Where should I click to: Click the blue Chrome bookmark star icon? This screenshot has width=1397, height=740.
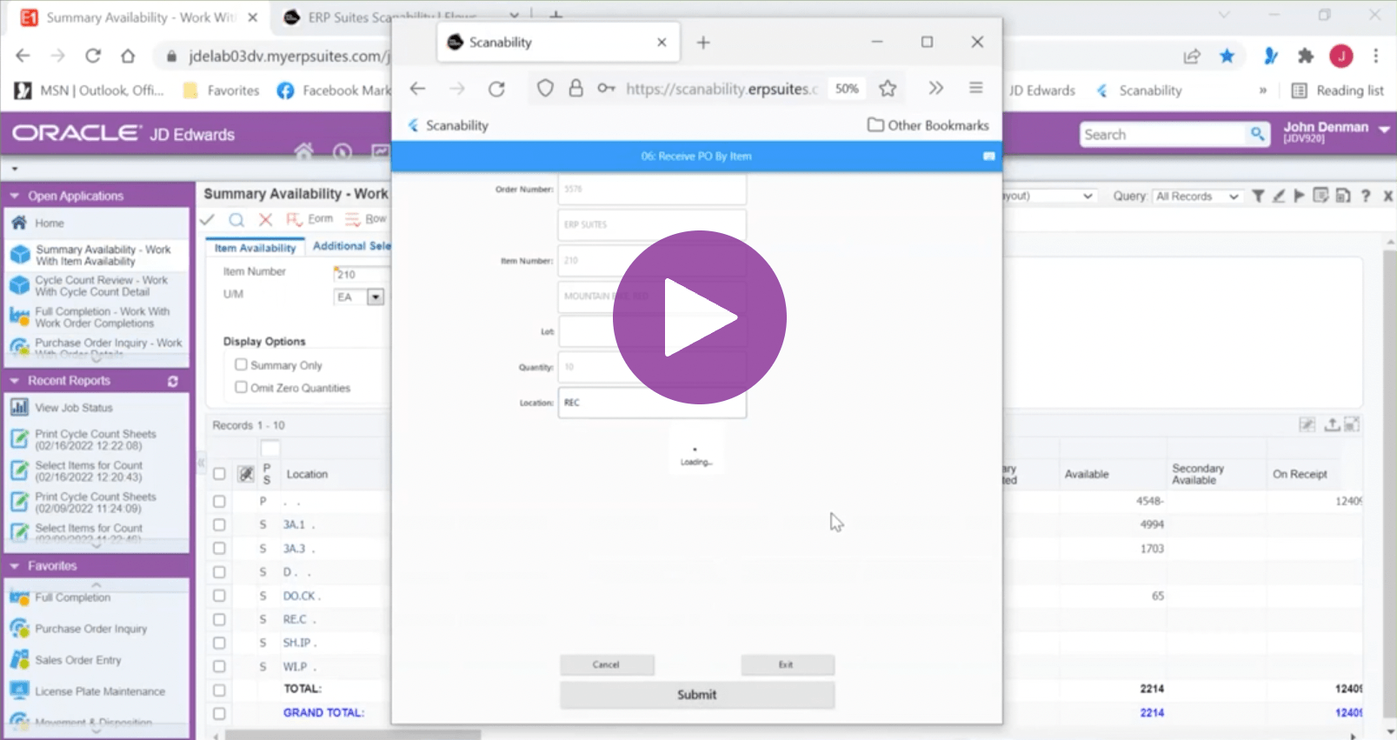pyautogui.click(x=1227, y=56)
